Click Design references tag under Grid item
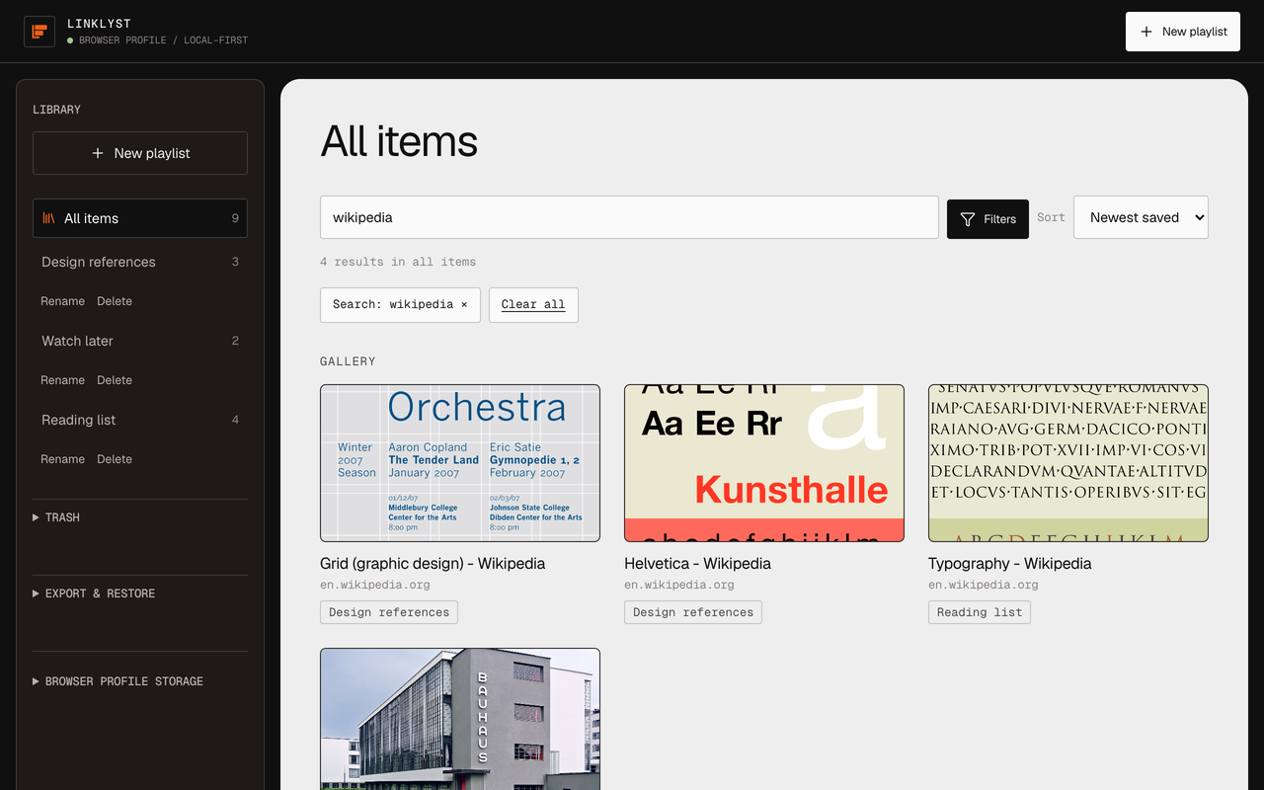The image size is (1264, 790). (x=389, y=612)
